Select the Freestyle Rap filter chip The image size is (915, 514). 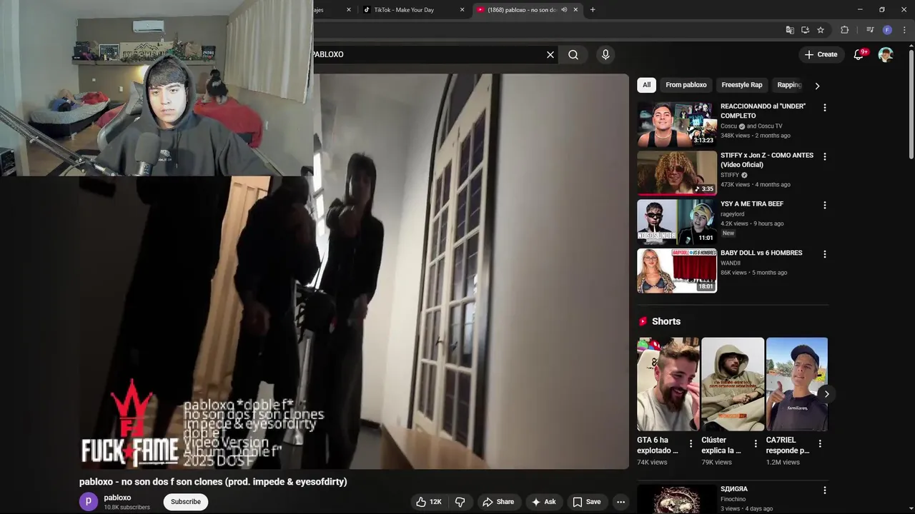(741, 85)
